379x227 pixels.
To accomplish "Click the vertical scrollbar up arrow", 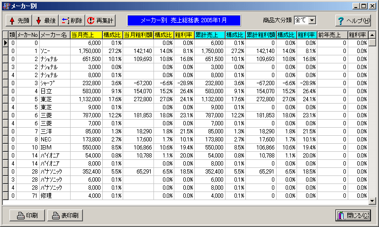I will 372,35.
